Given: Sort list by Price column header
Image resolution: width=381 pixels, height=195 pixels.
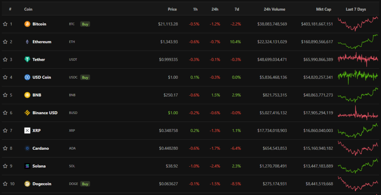Looking at the screenshot, I should [172, 9].
